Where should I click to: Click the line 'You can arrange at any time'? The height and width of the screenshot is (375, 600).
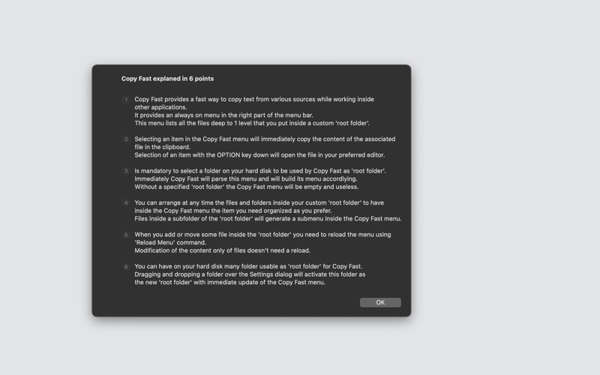(x=259, y=202)
